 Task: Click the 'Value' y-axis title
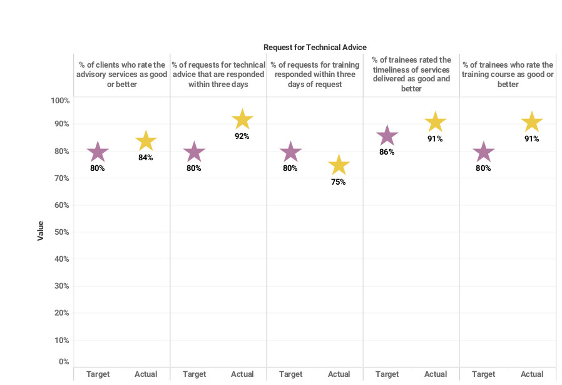(41, 230)
